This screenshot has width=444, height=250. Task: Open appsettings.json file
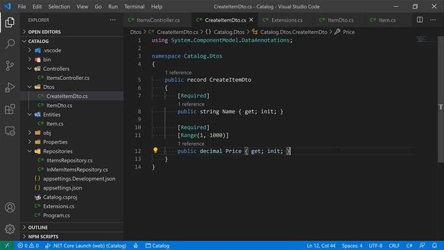(62, 188)
